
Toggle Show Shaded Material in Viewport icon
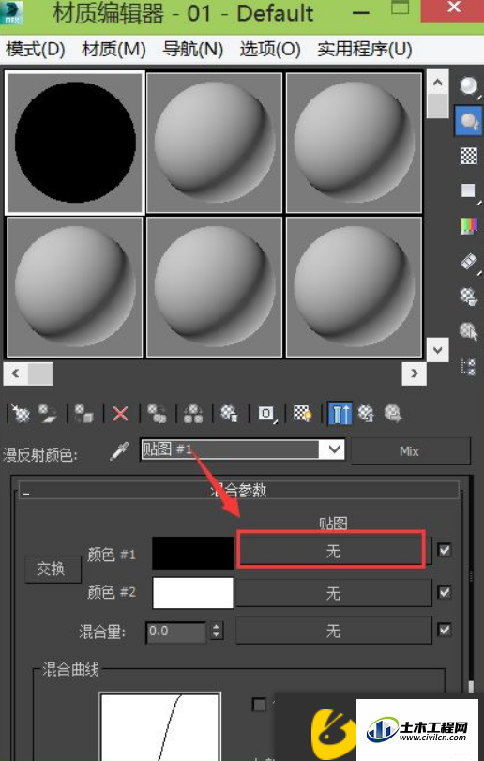pos(303,414)
